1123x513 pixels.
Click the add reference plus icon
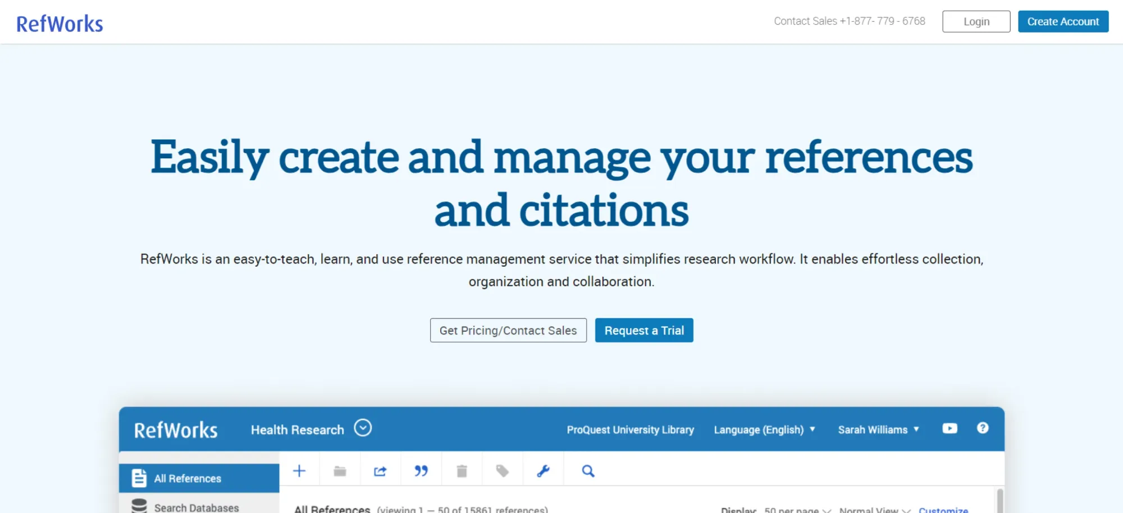point(299,471)
